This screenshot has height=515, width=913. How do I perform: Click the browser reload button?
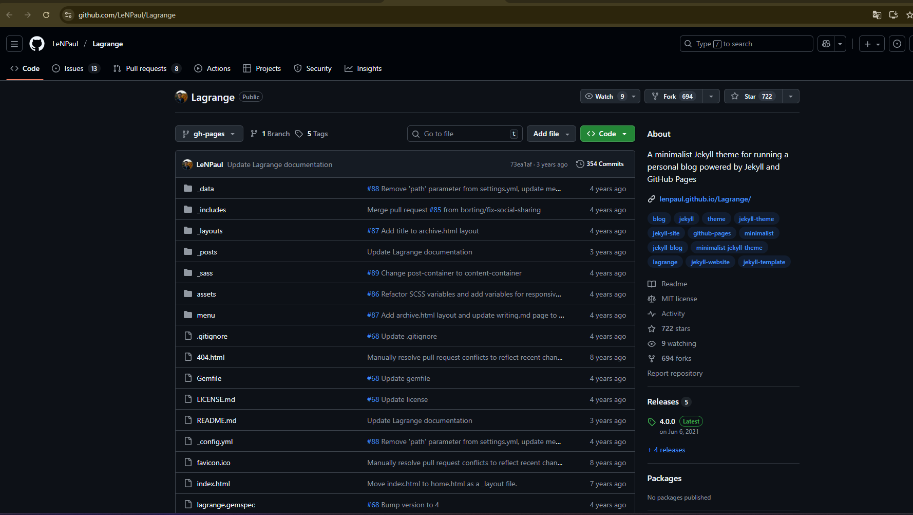pyautogui.click(x=46, y=15)
